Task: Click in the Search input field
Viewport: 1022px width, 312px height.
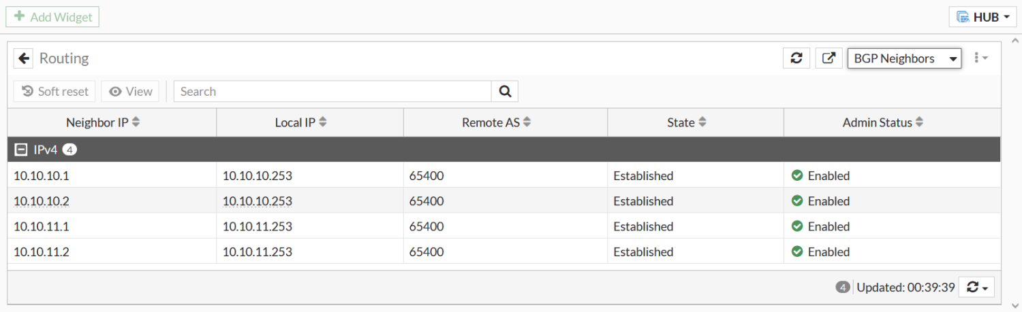Action: pyautogui.click(x=332, y=91)
